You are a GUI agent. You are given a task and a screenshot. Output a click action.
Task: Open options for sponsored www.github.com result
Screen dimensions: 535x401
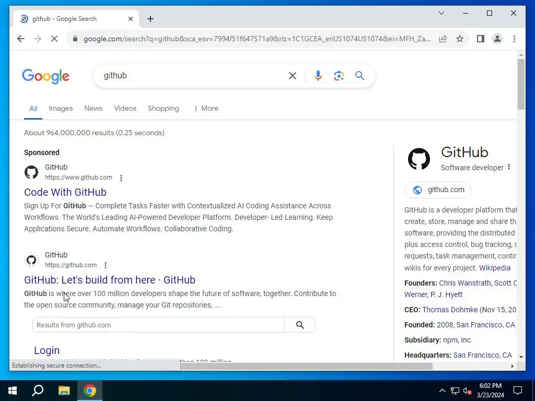coord(121,178)
